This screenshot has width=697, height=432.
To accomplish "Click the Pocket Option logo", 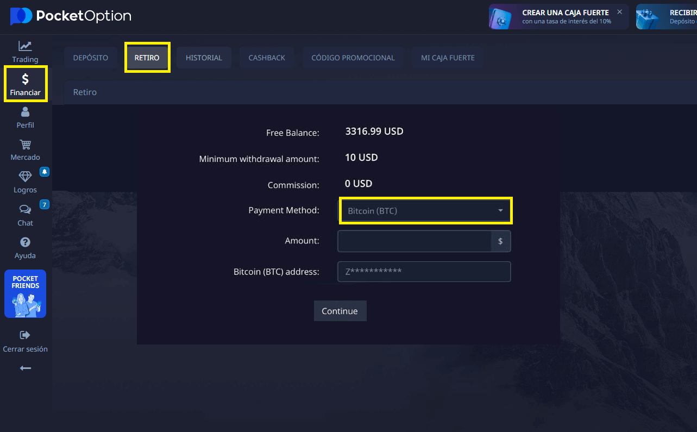I will coord(71,16).
